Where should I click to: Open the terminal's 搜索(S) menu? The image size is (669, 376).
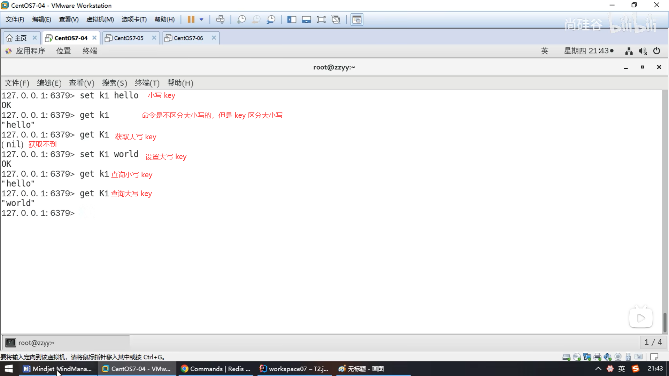point(114,83)
